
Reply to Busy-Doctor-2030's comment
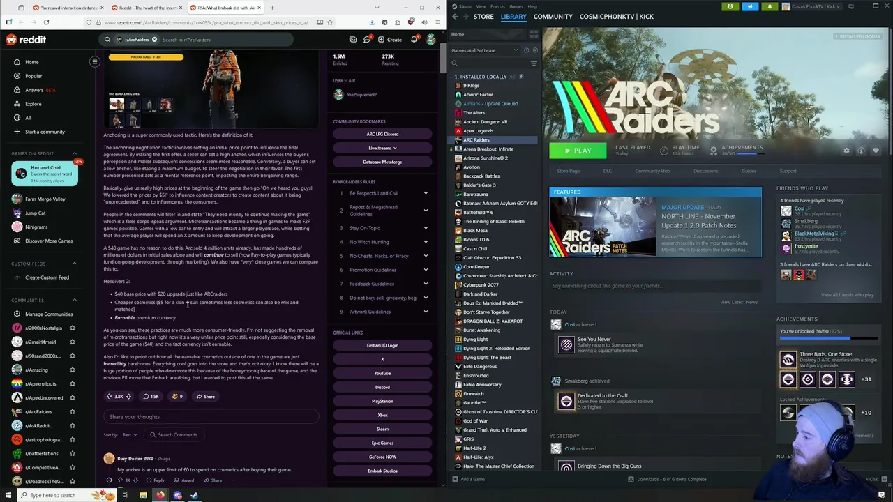156,480
